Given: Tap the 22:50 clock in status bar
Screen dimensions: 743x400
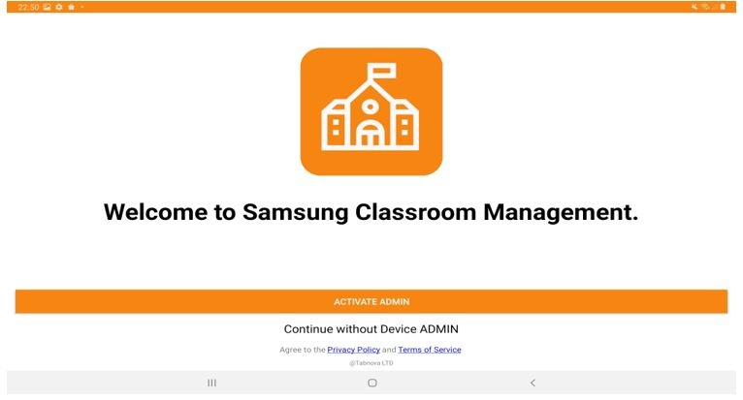Looking at the screenshot, I should (x=28, y=7).
